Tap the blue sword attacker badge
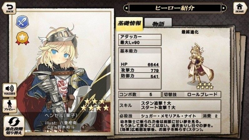249x140 pixels. click(22, 22)
